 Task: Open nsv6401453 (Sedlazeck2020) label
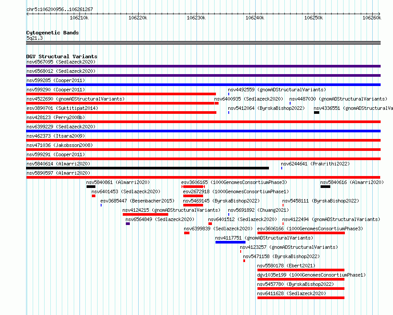point(126,191)
